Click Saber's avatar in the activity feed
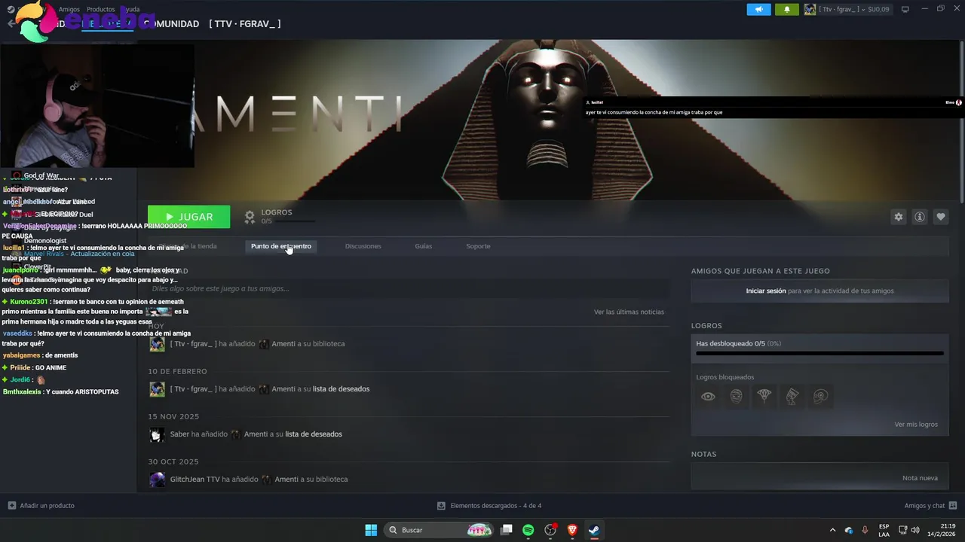 point(157,434)
